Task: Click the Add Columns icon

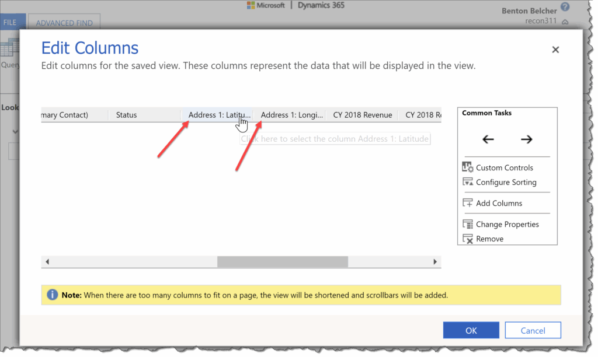Action: click(468, 203)
